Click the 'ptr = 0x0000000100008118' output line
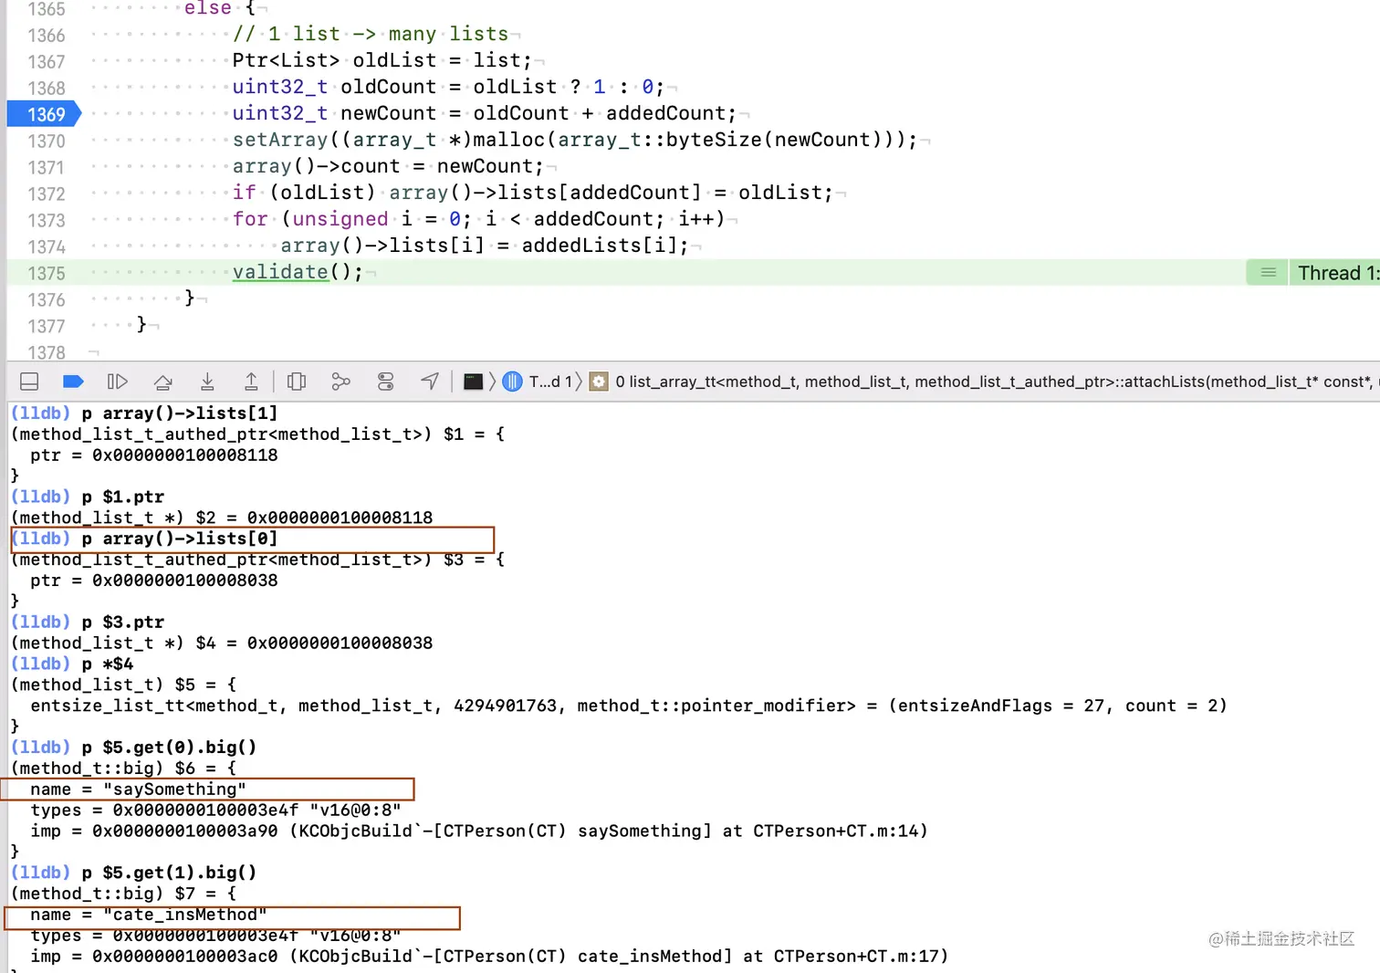 pyautogui.click(x=154, y=455)
